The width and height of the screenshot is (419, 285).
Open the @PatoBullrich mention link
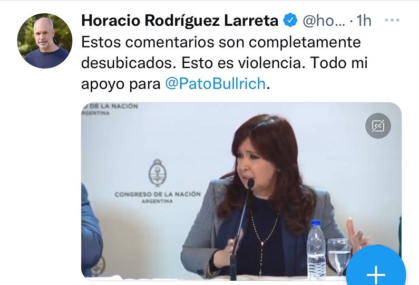tap(216, 83)
